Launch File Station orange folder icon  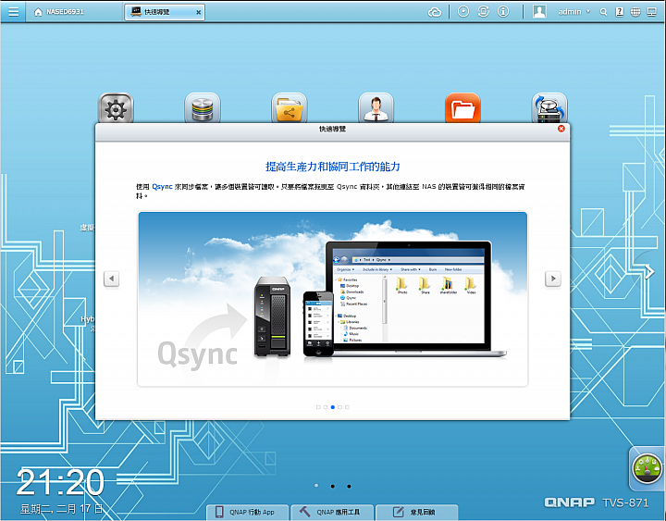(x=462, y=108)
